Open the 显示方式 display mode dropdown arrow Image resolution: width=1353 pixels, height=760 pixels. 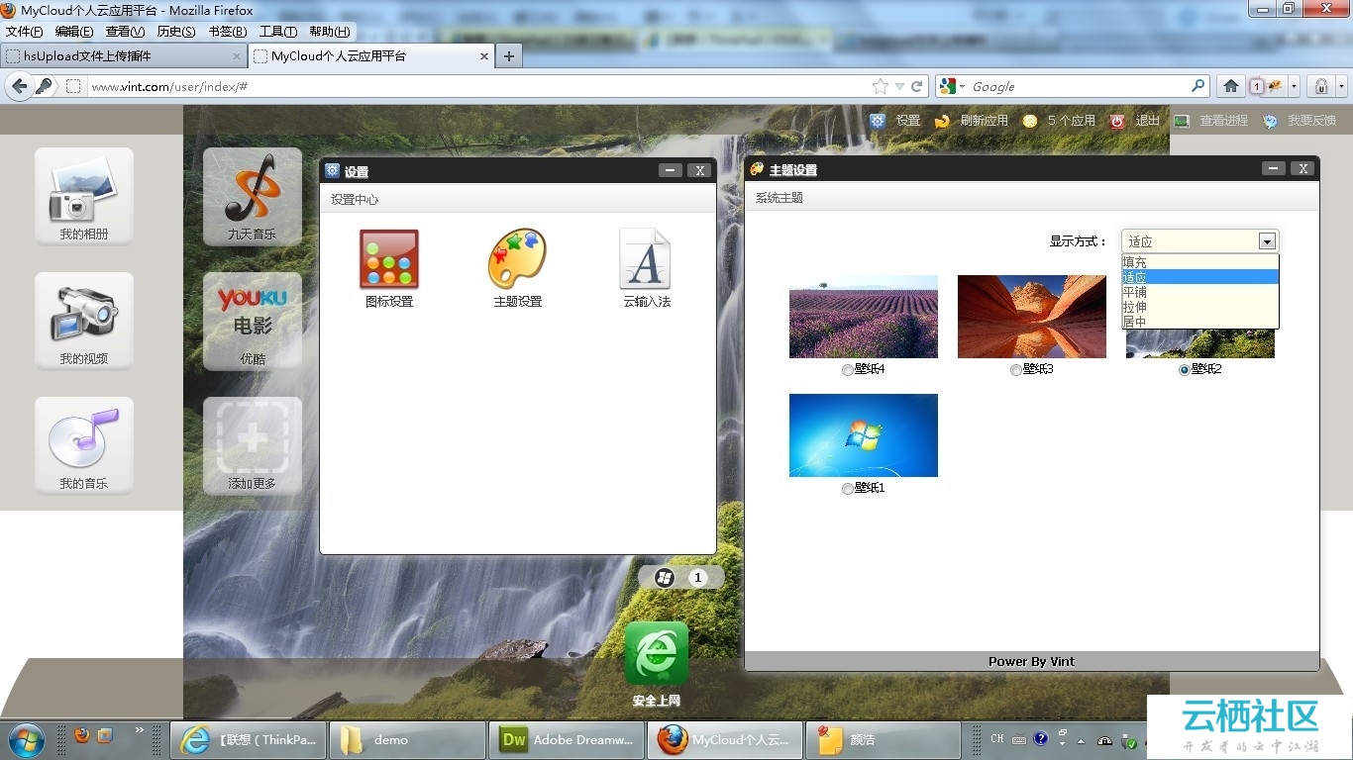click(1266, 241)
